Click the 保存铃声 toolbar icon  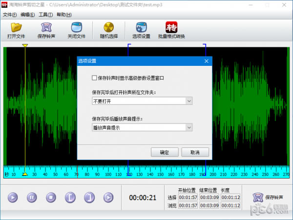coord(46,27)
